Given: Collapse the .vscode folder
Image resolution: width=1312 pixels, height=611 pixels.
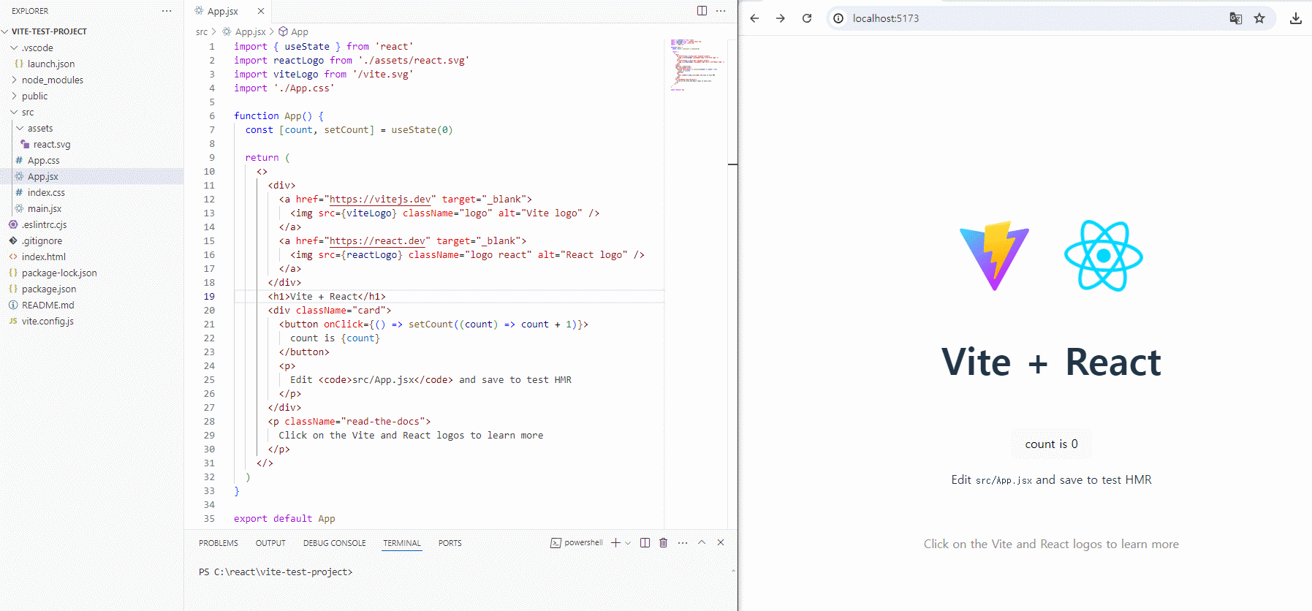Looking at the screenshot, I should [x=37, y=48].
